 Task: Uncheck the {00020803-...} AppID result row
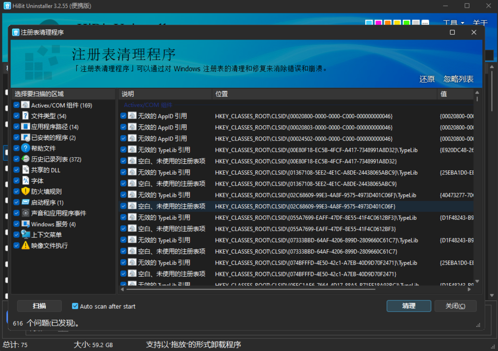123,127
